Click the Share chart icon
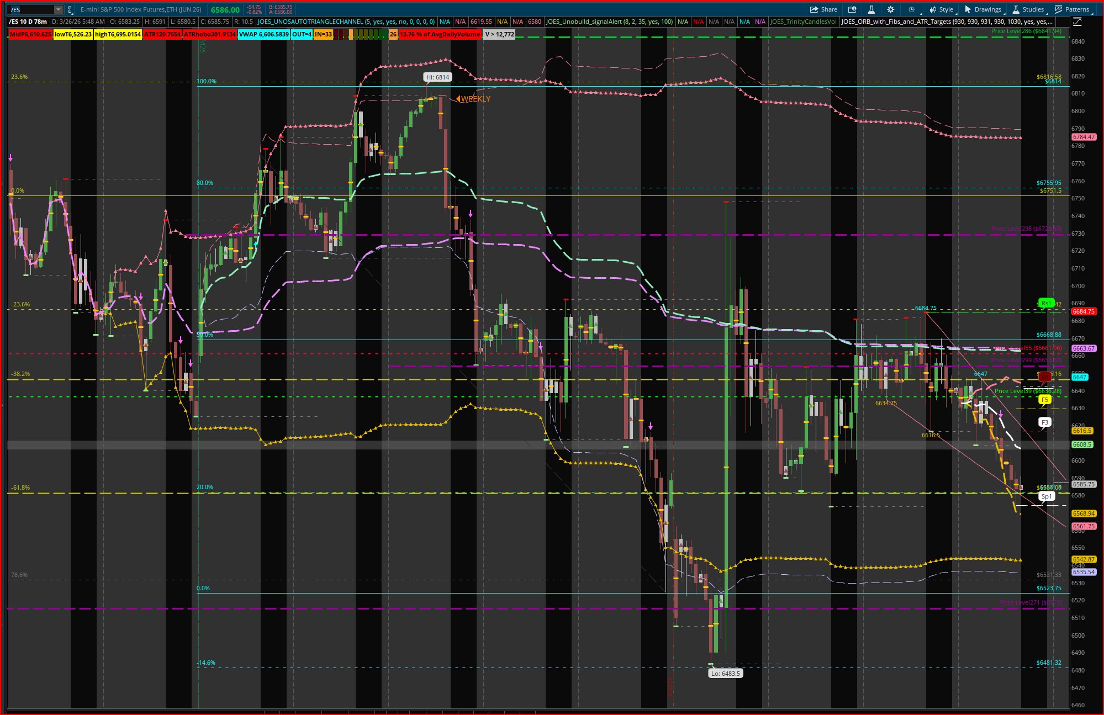The height and width of the screenshot is (715, 1104). point(823,9)
